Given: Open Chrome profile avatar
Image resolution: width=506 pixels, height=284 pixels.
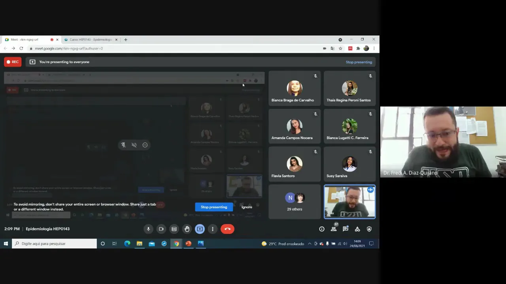Looking at the screenshot, I should coord(366,49).
